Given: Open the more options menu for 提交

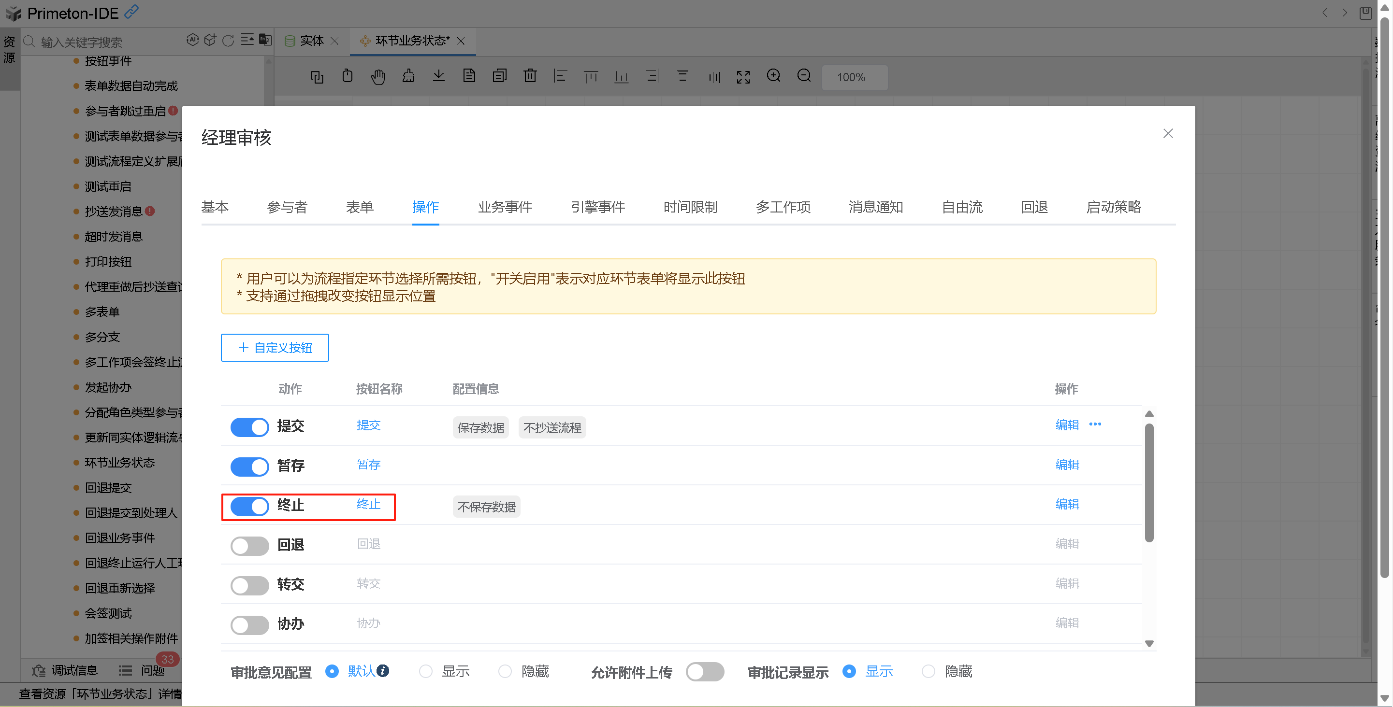Looking at the screenshot, I should click(1095, 424).
